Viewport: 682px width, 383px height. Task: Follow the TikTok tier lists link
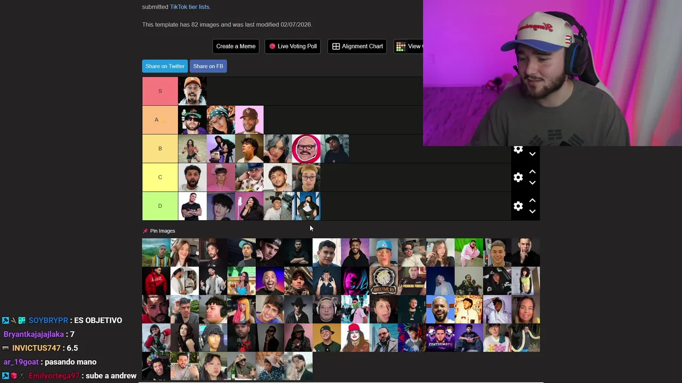pos(190,7)
